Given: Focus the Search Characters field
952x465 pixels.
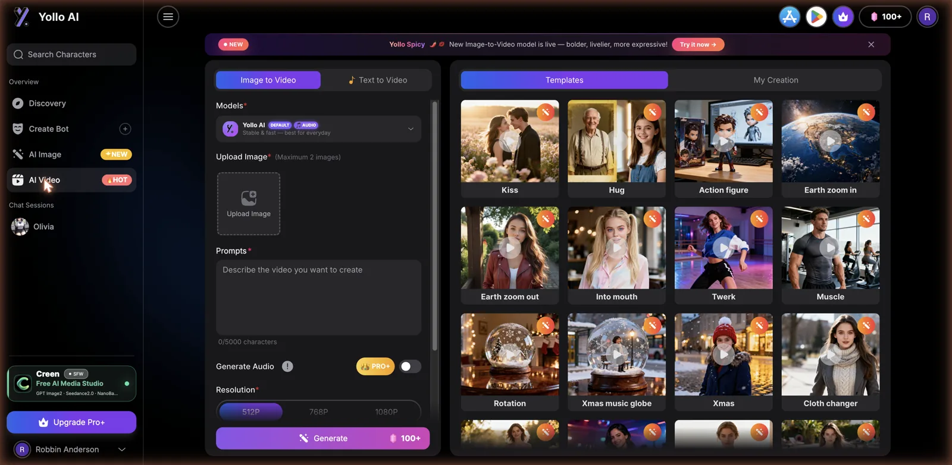Looking at the screenshot, I should point(71,54).
